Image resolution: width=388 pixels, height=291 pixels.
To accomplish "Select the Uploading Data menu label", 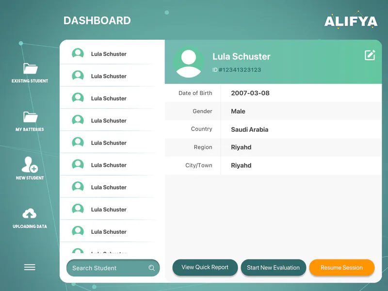I will tap(30, 226).
